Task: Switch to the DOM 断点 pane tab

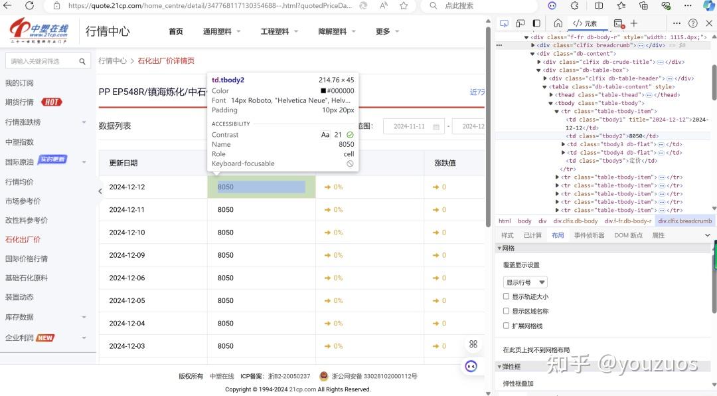Action: point(628,235)
